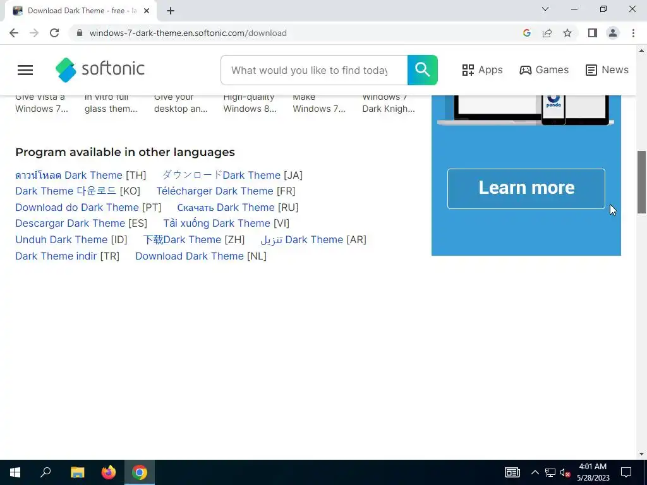The width and height of the screenshot is (647, 485).
Task: Open the Chrome profile avatar
Action: click(x=613, y=33)
